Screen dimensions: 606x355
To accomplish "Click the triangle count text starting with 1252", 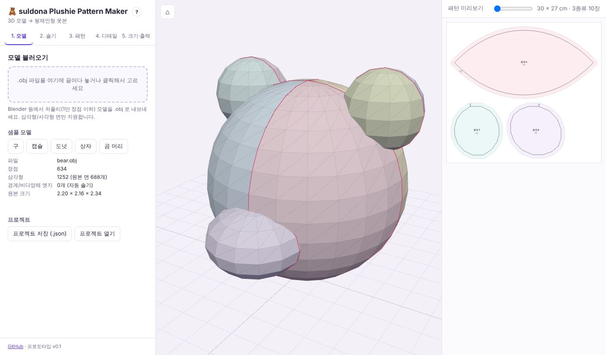I will 82,177.
